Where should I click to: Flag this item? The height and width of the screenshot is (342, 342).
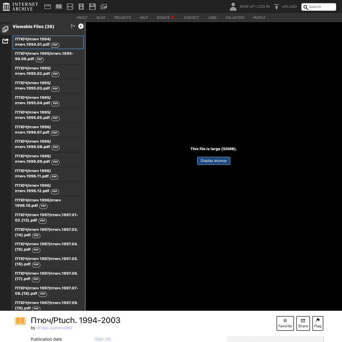pyautogui.click(x=318, y=323)
